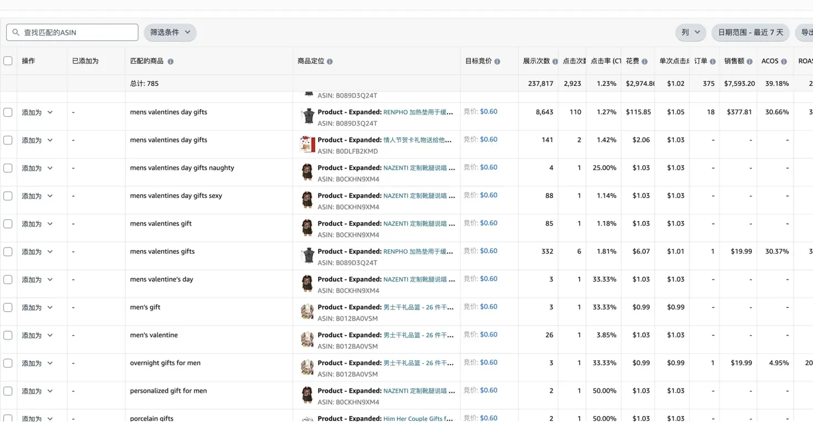Edit $0.60 bid for men's valentine row
This screenshot has width=813, height=422.
[489, 334]
